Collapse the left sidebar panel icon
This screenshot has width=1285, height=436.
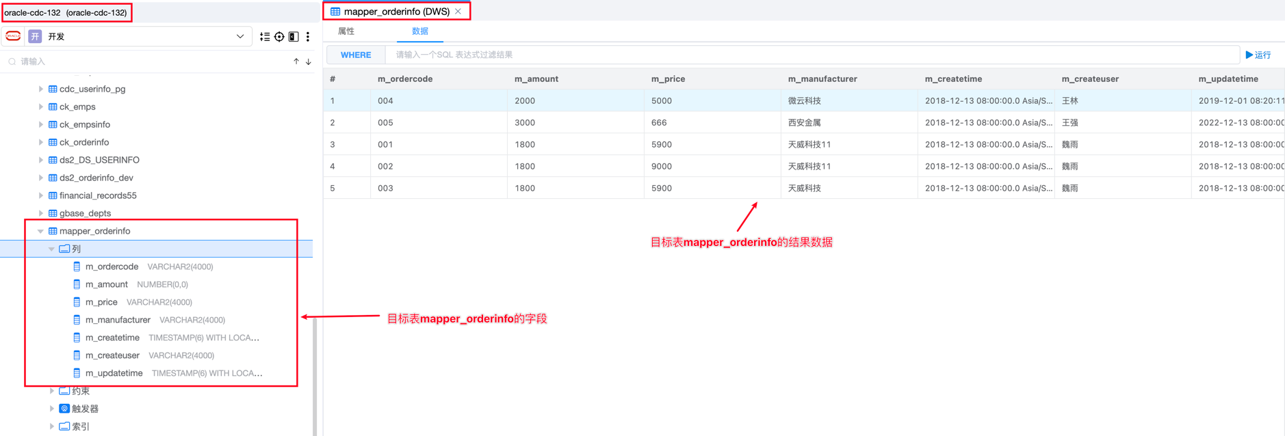click(294, 37)
